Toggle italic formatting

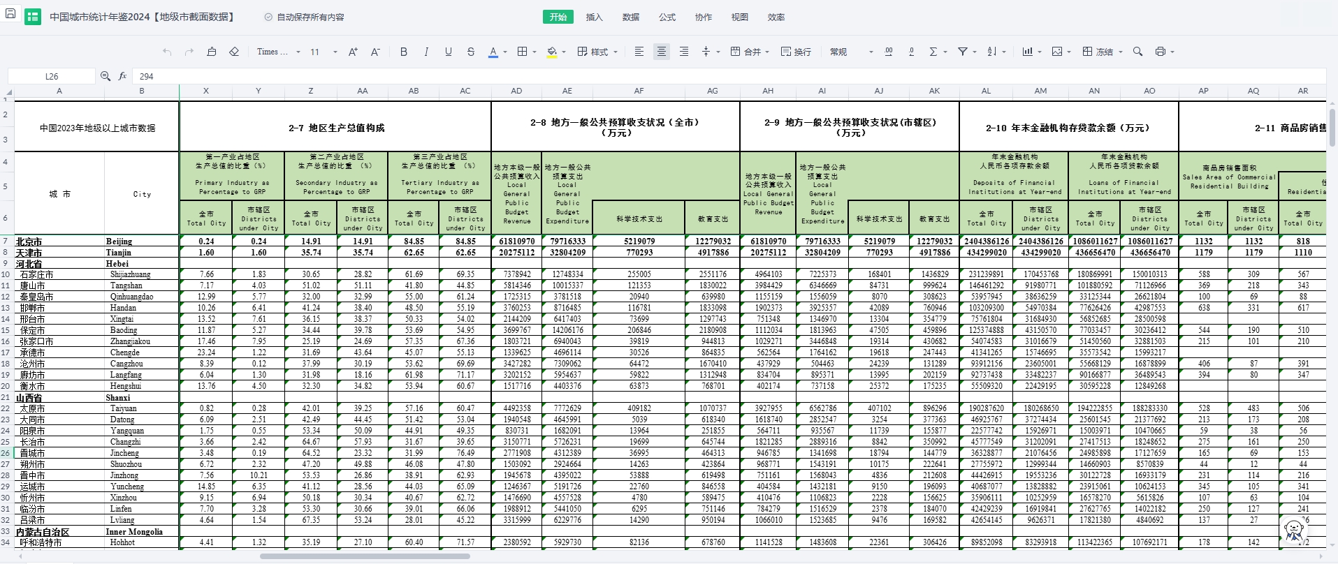pyautogui.click(x=426, y=52)
